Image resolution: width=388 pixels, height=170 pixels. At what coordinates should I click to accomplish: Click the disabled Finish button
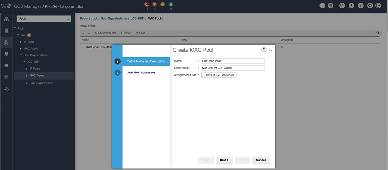(242, 160)
